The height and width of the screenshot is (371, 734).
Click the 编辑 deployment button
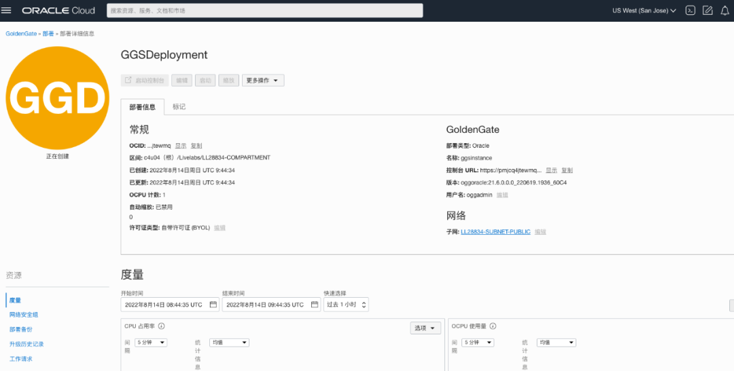[181, 80]
